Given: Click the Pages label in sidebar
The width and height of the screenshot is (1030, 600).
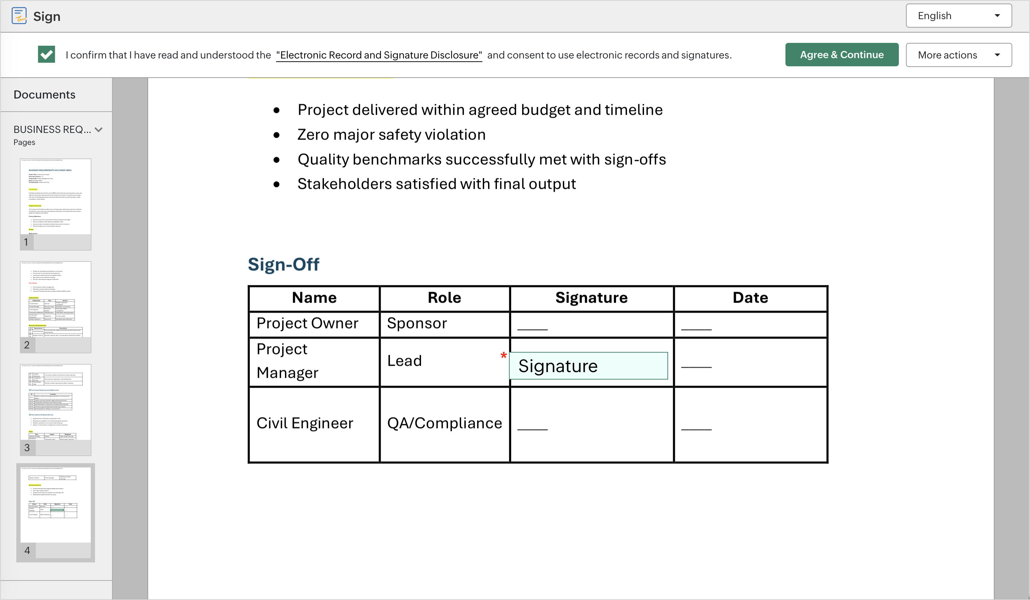Looking at the screenshot, I should (x=24, y=142).
